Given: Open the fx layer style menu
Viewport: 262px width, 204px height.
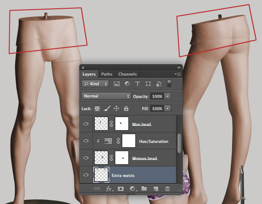Looking at the screenshot, I should tap(109, 189).
